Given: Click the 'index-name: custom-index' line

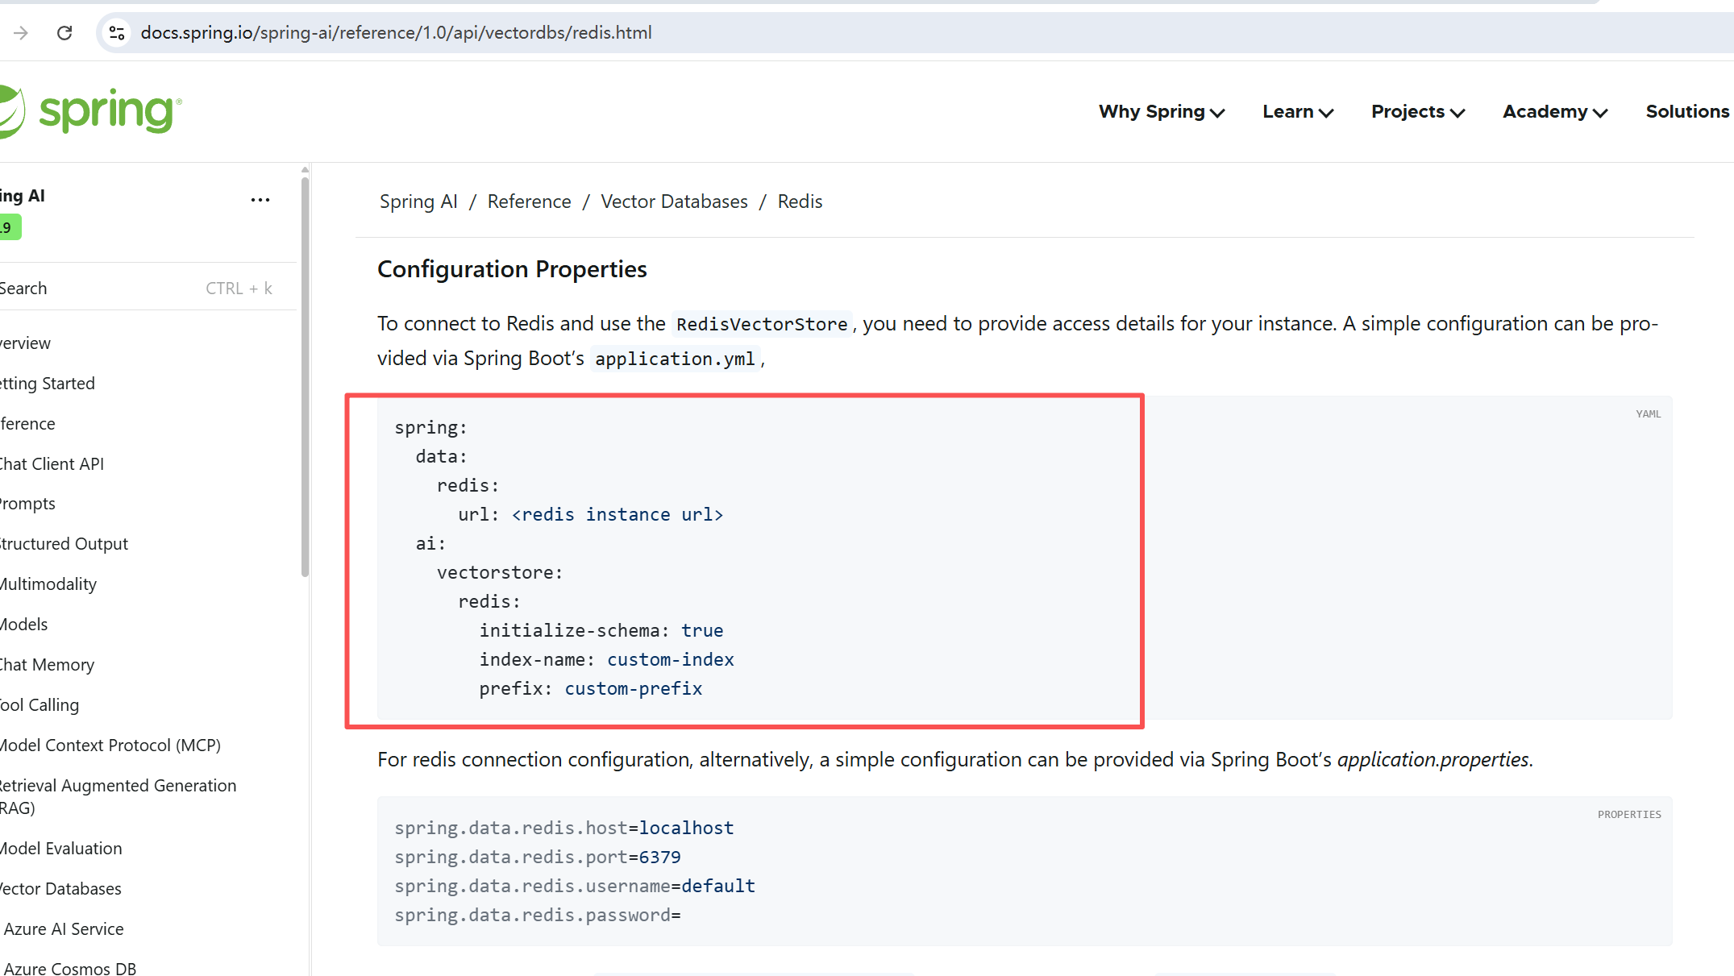Looking at the screenshot, I should click(x=606, y=659).
